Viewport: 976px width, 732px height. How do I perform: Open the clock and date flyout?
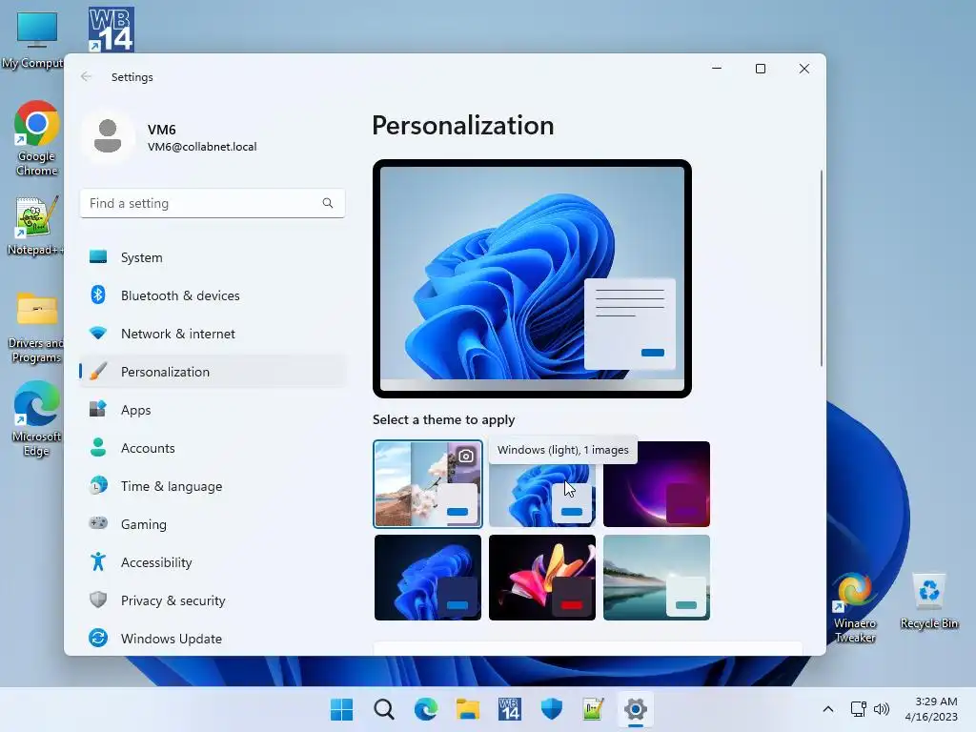click(931, 709)
